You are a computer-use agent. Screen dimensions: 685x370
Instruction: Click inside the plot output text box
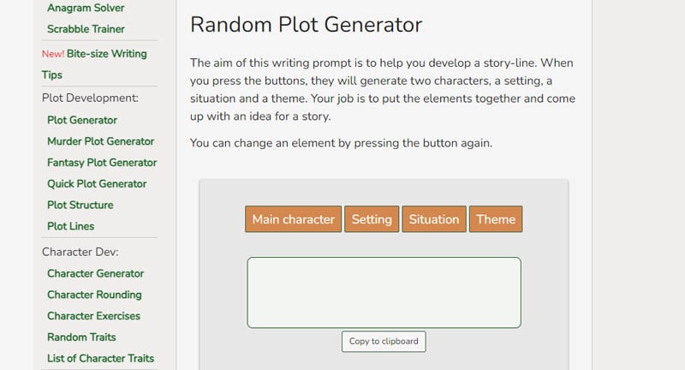point(384,292)
